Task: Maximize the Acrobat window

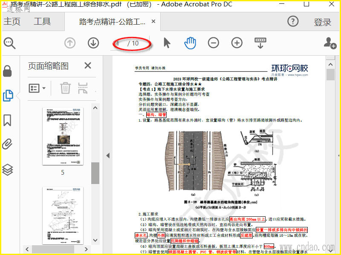Action: coord(306,4)
